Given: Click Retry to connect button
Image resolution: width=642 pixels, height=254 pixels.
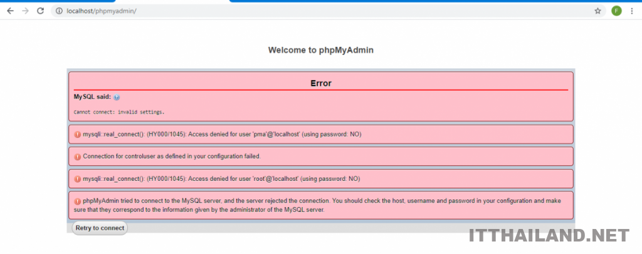Looking at the screenshot, I should [100, 228].
